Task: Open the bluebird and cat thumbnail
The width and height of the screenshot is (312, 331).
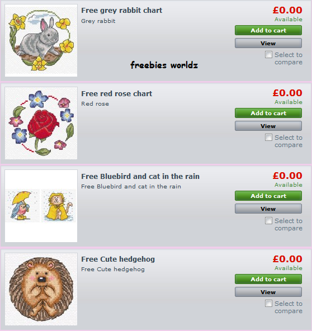Action: pos(41,206)
